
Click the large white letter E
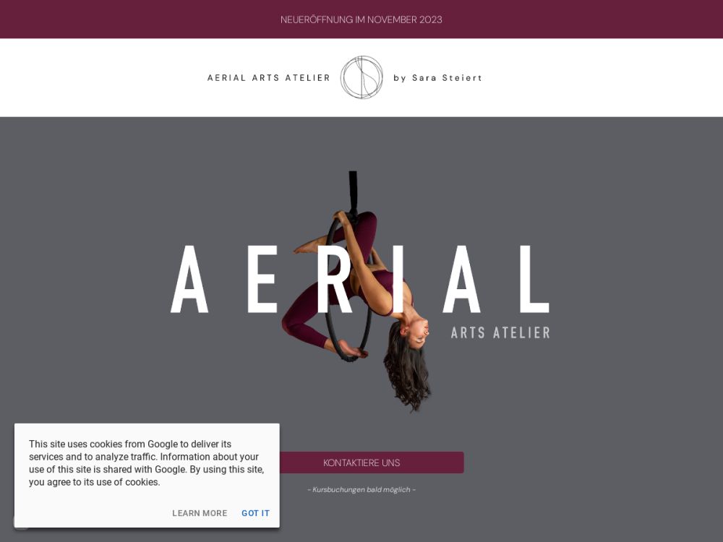pyautogui.click(x=262, y=279)
